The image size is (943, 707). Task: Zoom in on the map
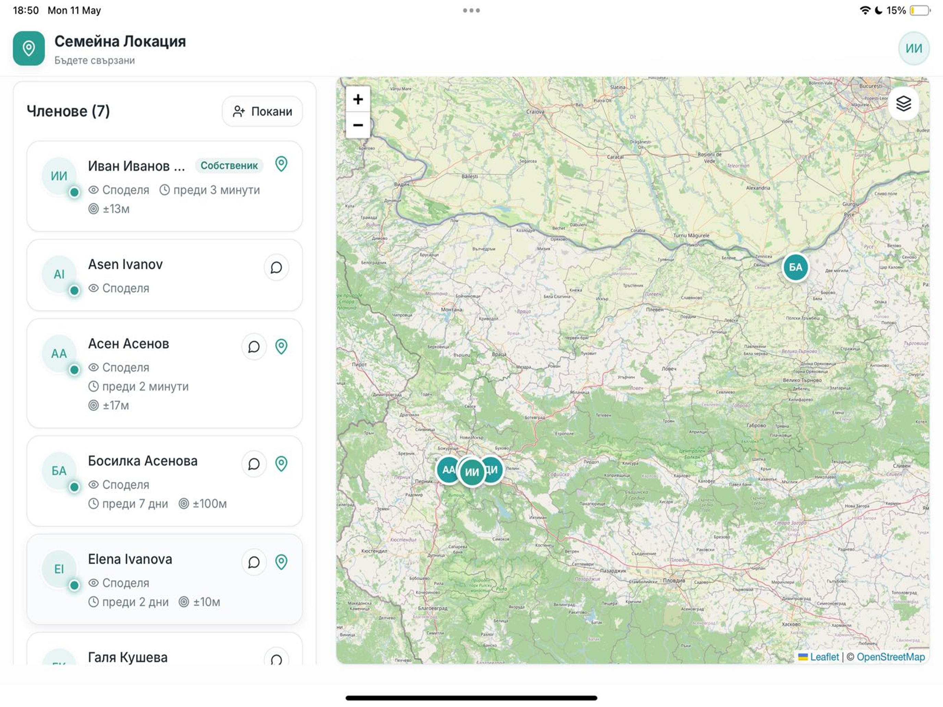[x=358, y=99]
